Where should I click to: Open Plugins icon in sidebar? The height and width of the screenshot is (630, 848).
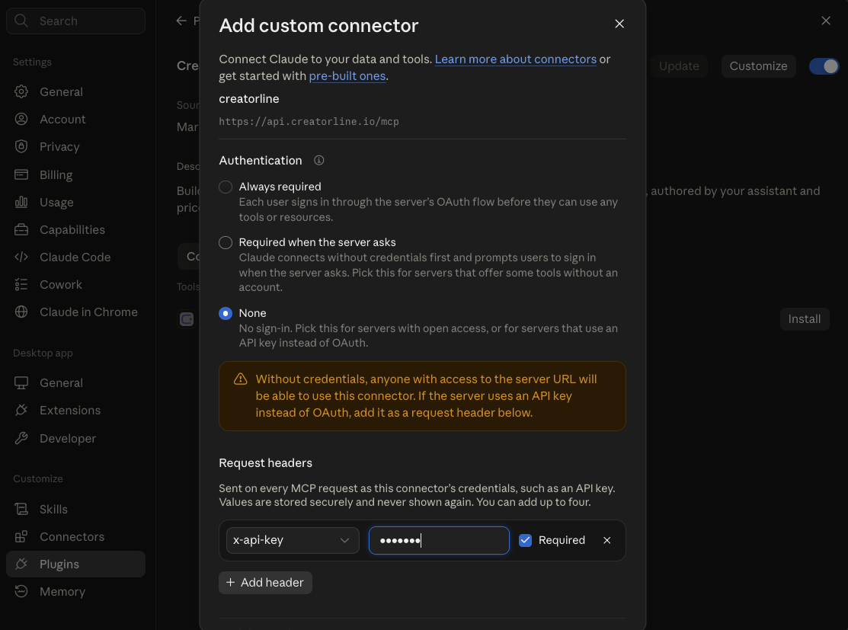tap(21, 564)
